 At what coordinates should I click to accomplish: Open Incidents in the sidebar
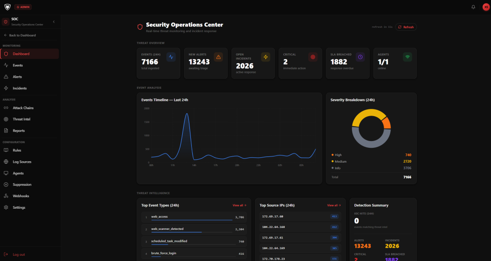click(x=30, y=88)
